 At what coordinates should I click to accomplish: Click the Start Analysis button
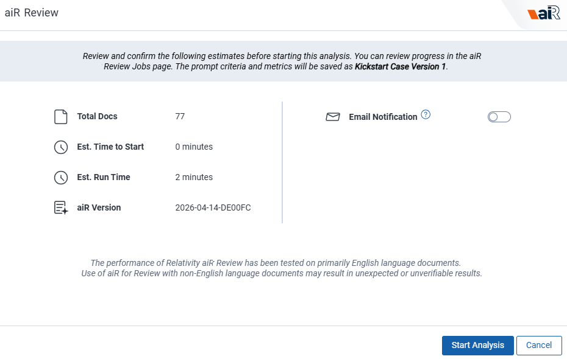point(477,345)
